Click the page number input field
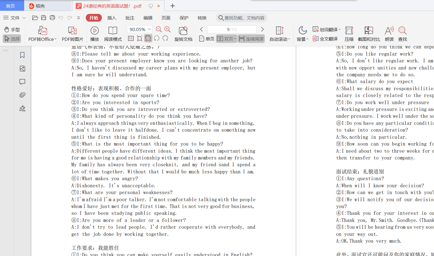This screenshot has height=256, width=434. pyautogui.click(x=232, y=29)
